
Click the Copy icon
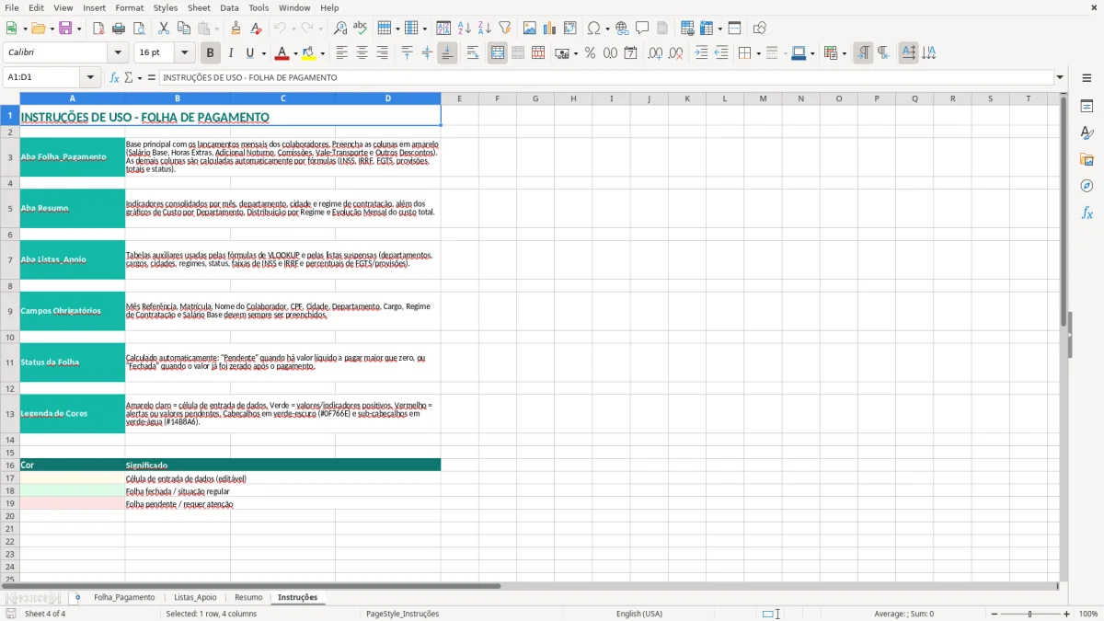(x=184, y=29)
